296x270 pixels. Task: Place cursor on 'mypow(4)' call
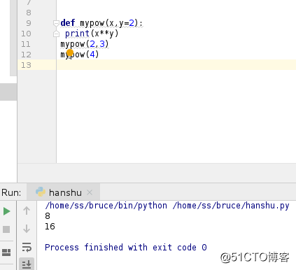[80, 55]
